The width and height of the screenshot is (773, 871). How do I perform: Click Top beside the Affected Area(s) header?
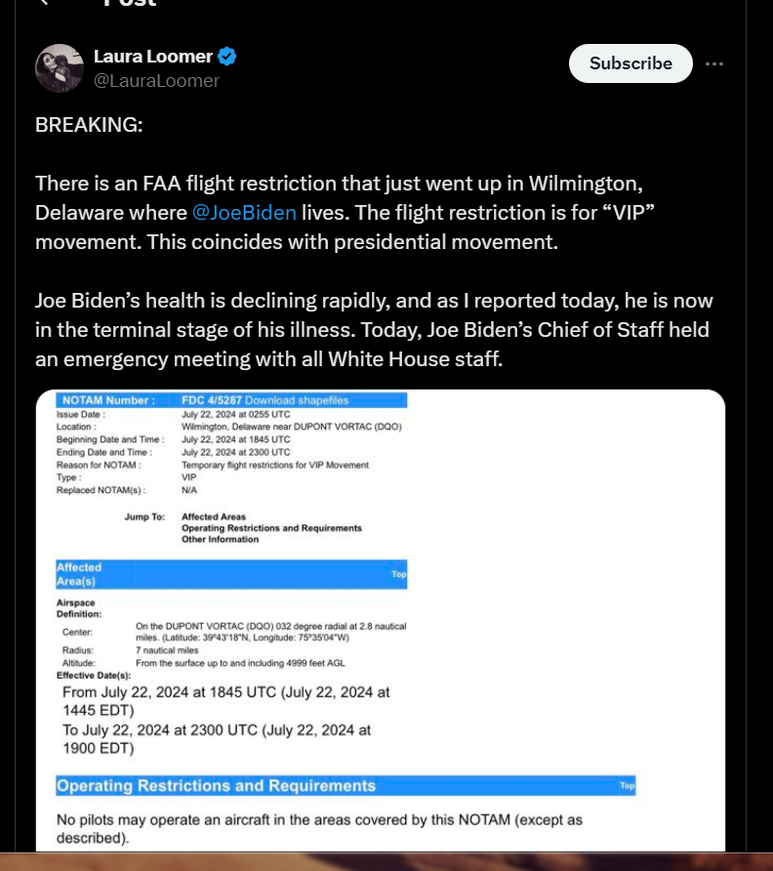(398, 574)
